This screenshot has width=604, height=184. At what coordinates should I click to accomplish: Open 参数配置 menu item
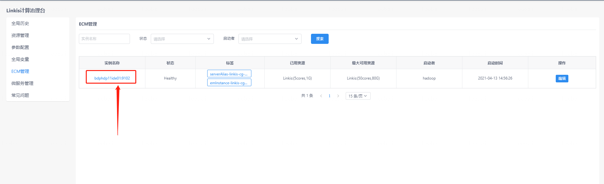(x=20, y=47)
